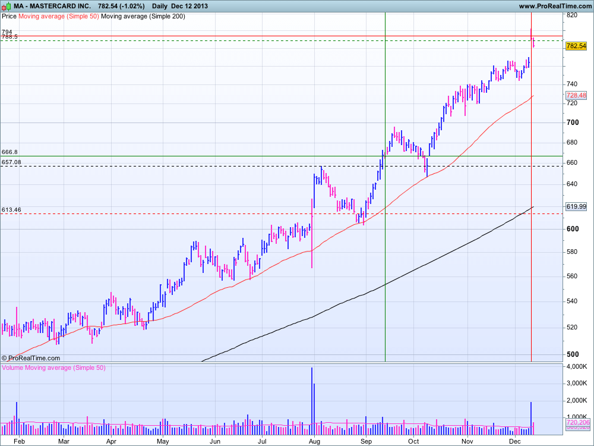
Task: Click the 540 price axis label
Action: [x=572, y=301]
